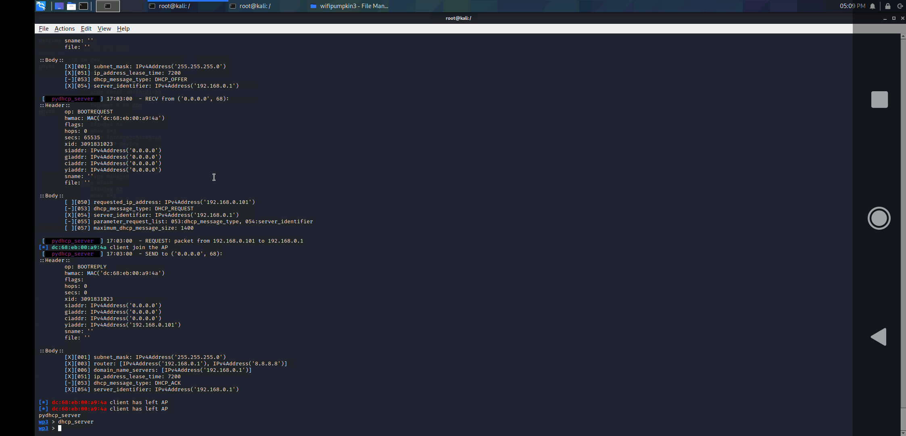Viewport: 906px width, 436px height.
Task: Click the DHCP_OFFER message type text
Action: [x=171, y=80]
